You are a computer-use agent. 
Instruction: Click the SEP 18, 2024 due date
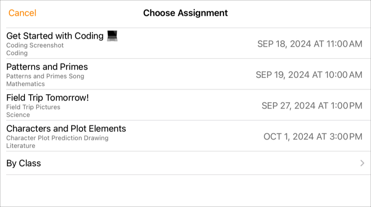(x=310, y=44)
